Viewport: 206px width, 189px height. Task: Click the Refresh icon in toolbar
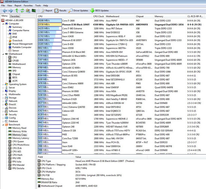pos(22,11)
